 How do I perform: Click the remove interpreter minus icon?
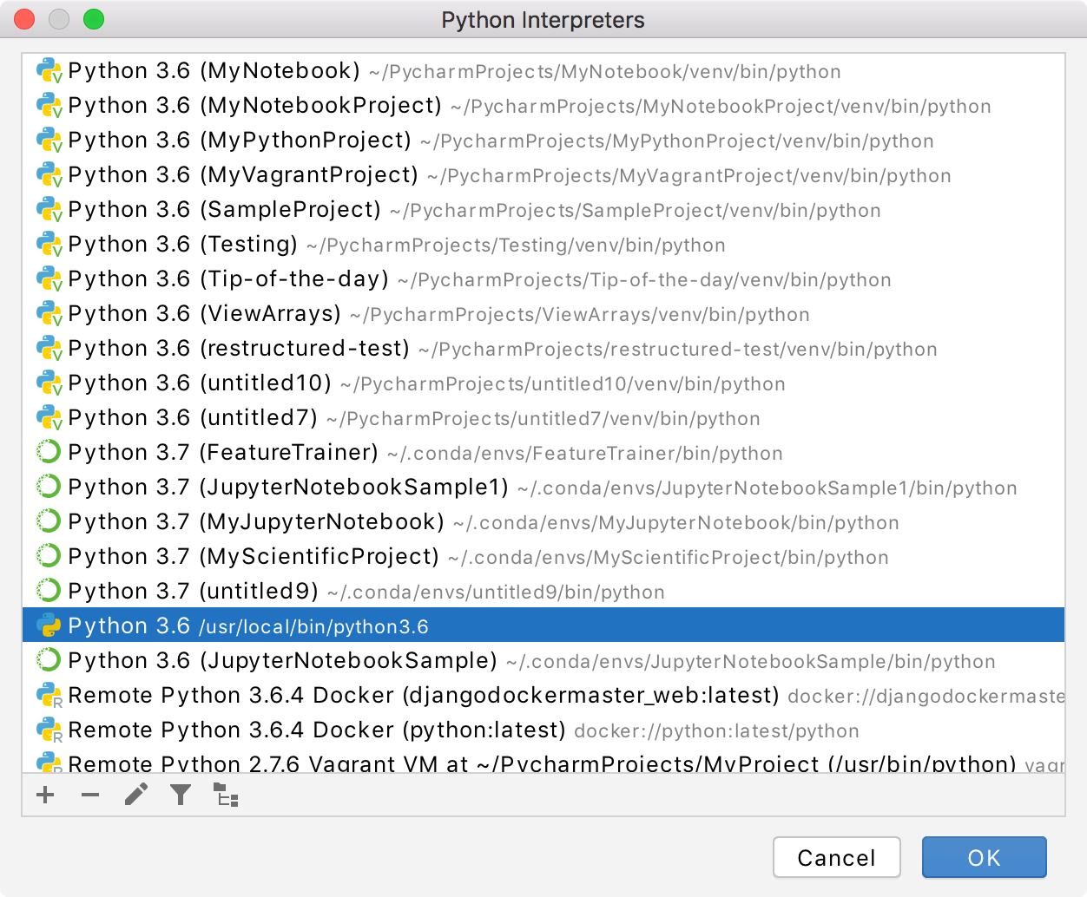pos(90,794)
